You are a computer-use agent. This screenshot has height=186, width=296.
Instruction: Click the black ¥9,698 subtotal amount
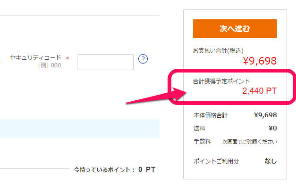click(265, 115)
